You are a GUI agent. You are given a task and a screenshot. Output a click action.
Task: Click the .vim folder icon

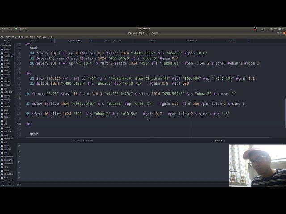[2, 167]
